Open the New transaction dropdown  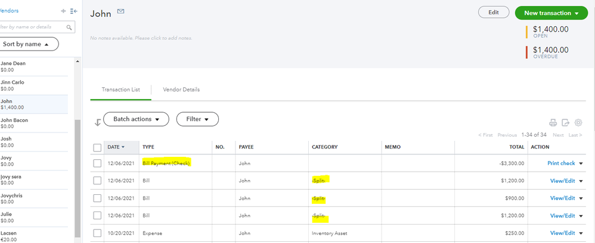pyautogui.click(x=551, y=13)
